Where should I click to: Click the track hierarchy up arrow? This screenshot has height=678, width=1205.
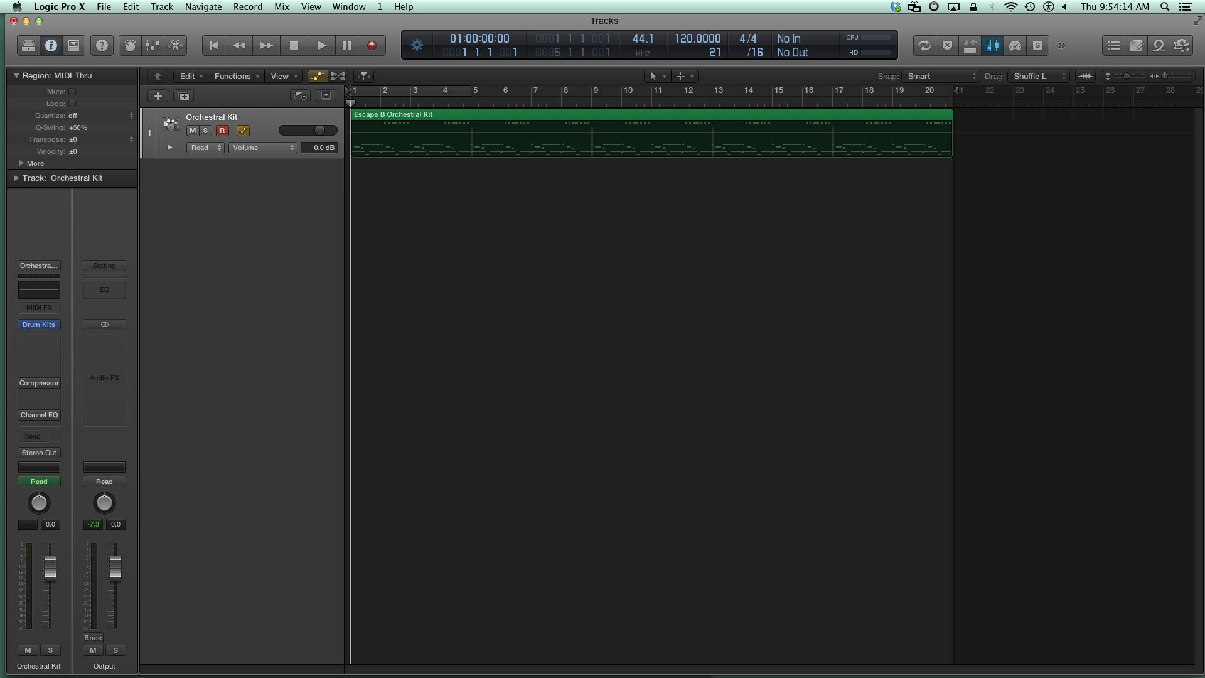(x=158, y=76)
